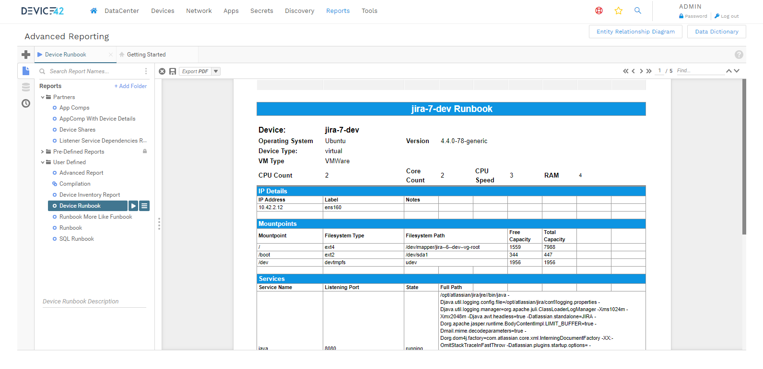Click the Device42 logo

[42, 11]
